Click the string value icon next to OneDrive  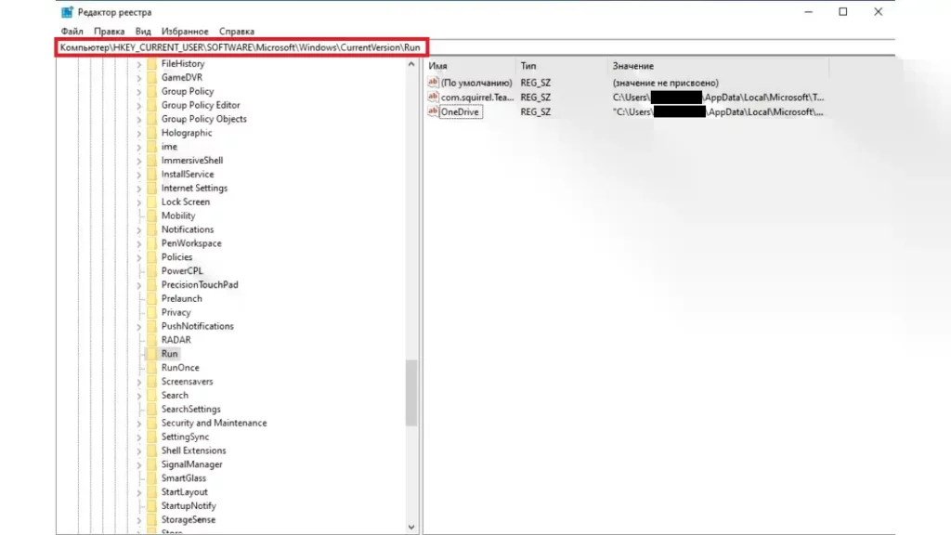click(x=433, y=111)
